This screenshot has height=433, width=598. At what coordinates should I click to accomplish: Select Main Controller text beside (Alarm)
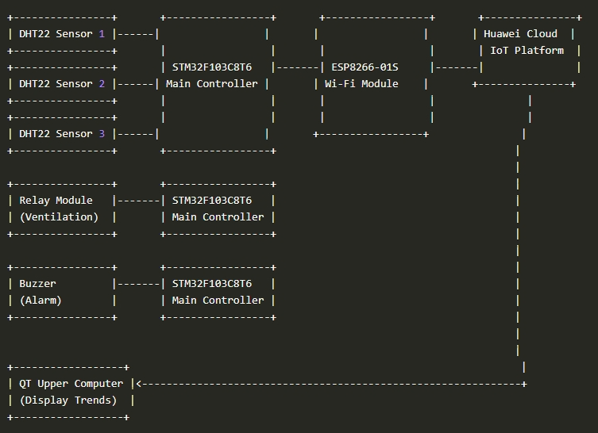tap(218, 301)
